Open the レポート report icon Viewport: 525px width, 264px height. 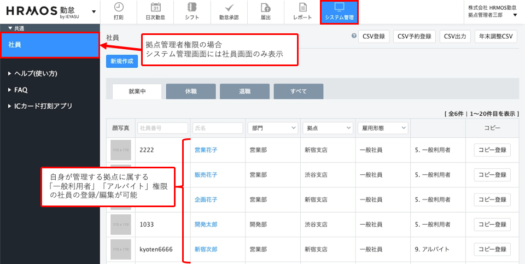(x=302, y=8)
